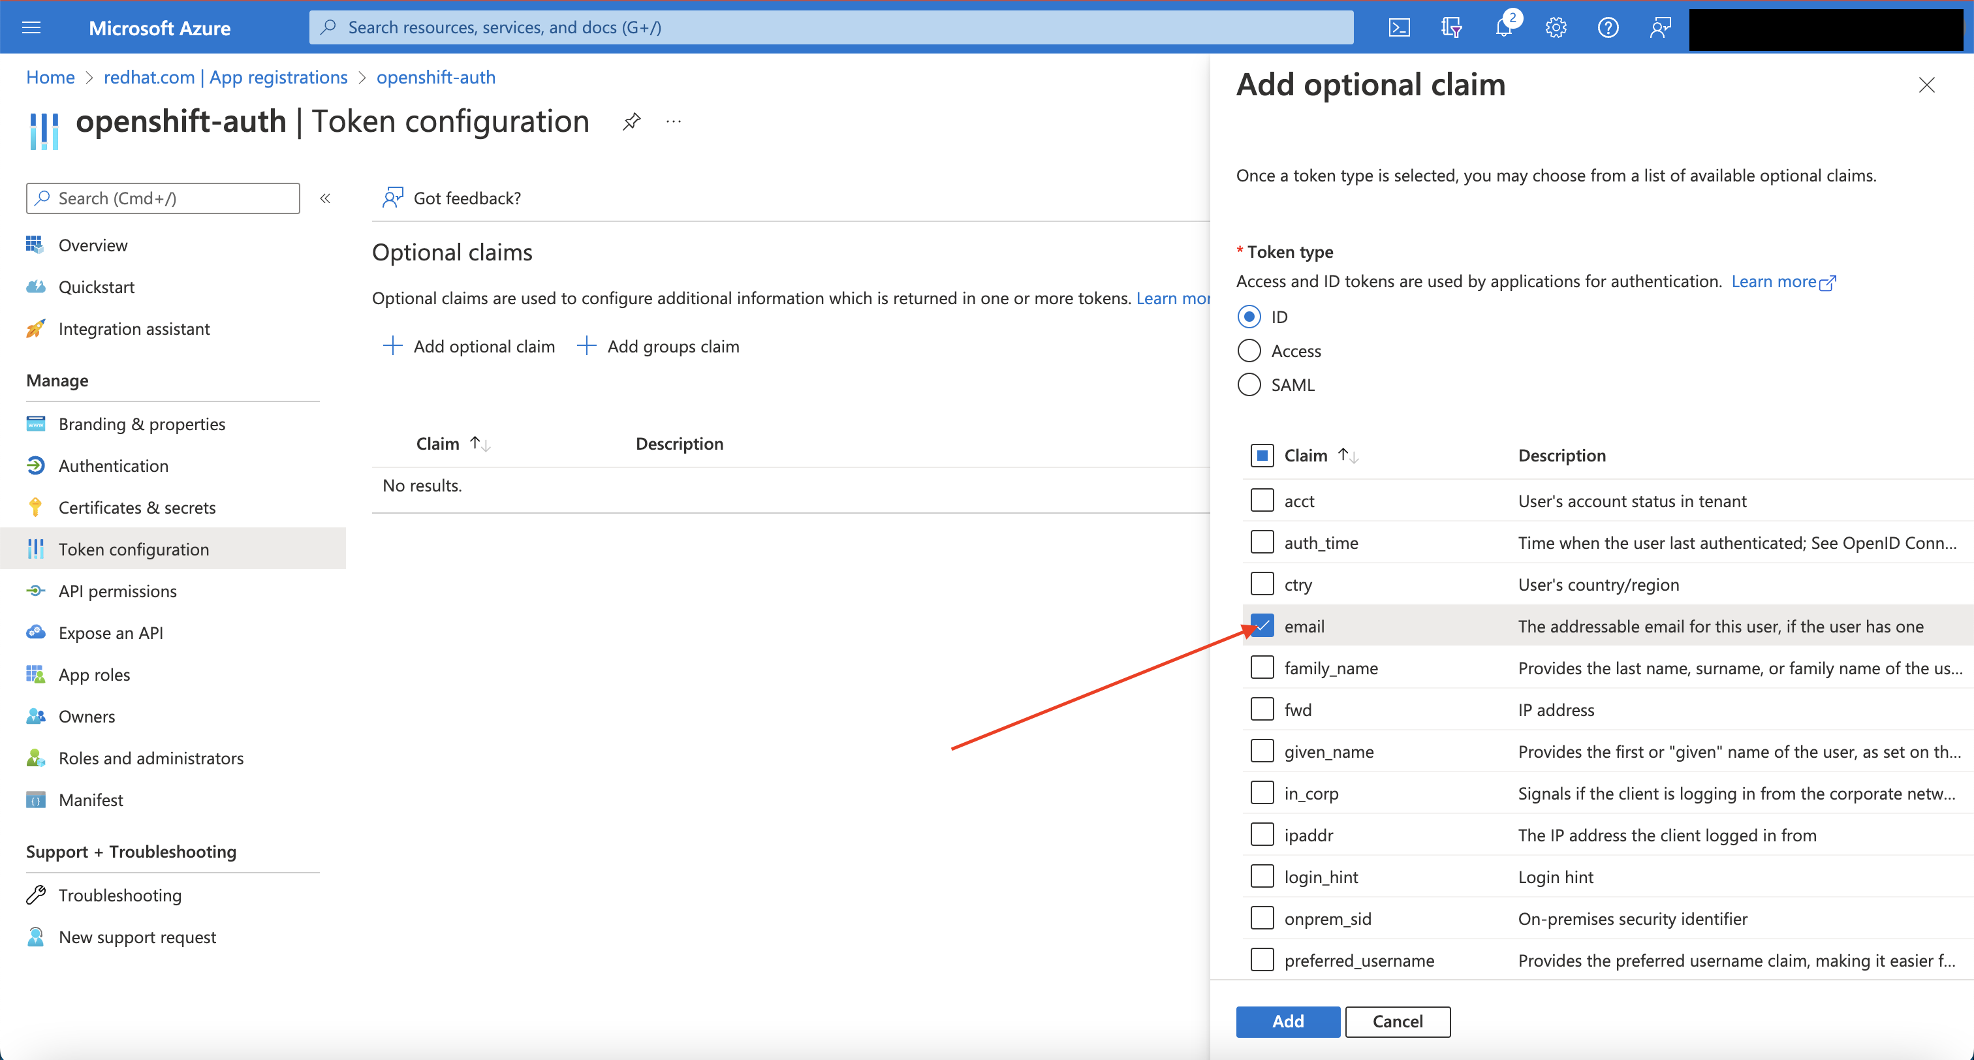
Task: Select the Access token type
Action: (x=1249, y=351)
